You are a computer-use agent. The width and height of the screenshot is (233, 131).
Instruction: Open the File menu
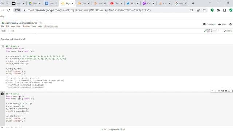(x=3, y=27)
